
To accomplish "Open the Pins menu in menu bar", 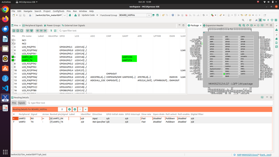I will click(69, 11).
